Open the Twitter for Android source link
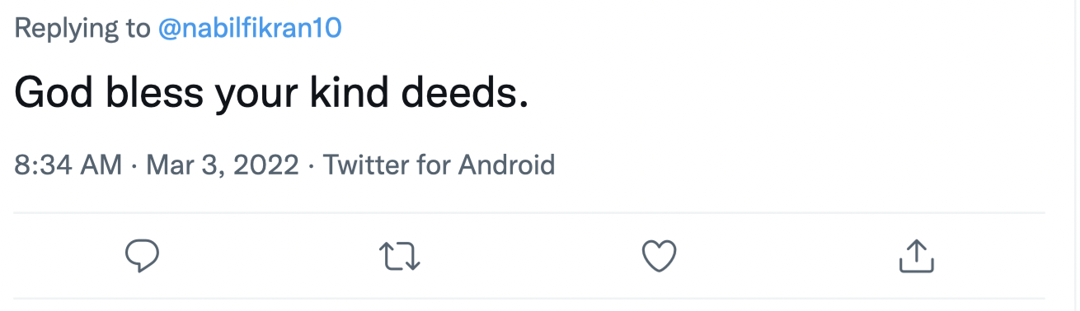The image size is (1080, 311). click(439, 165)
